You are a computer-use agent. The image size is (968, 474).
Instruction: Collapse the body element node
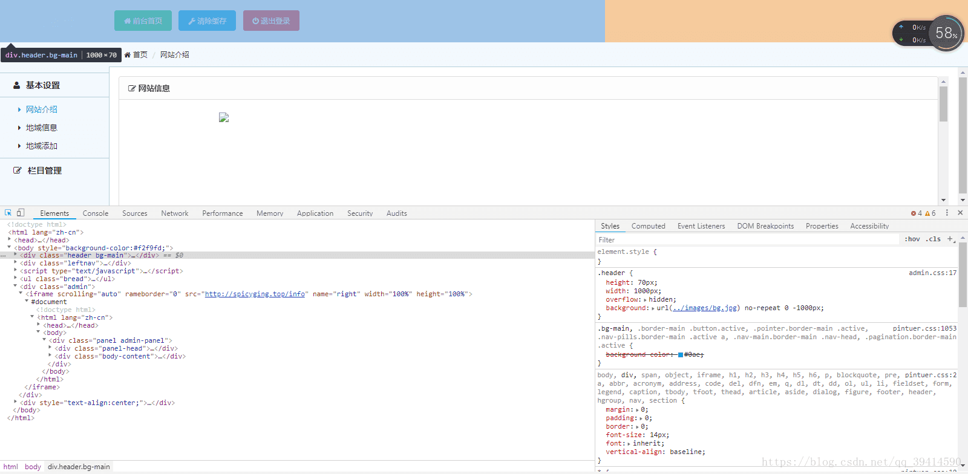click(9, 247)
